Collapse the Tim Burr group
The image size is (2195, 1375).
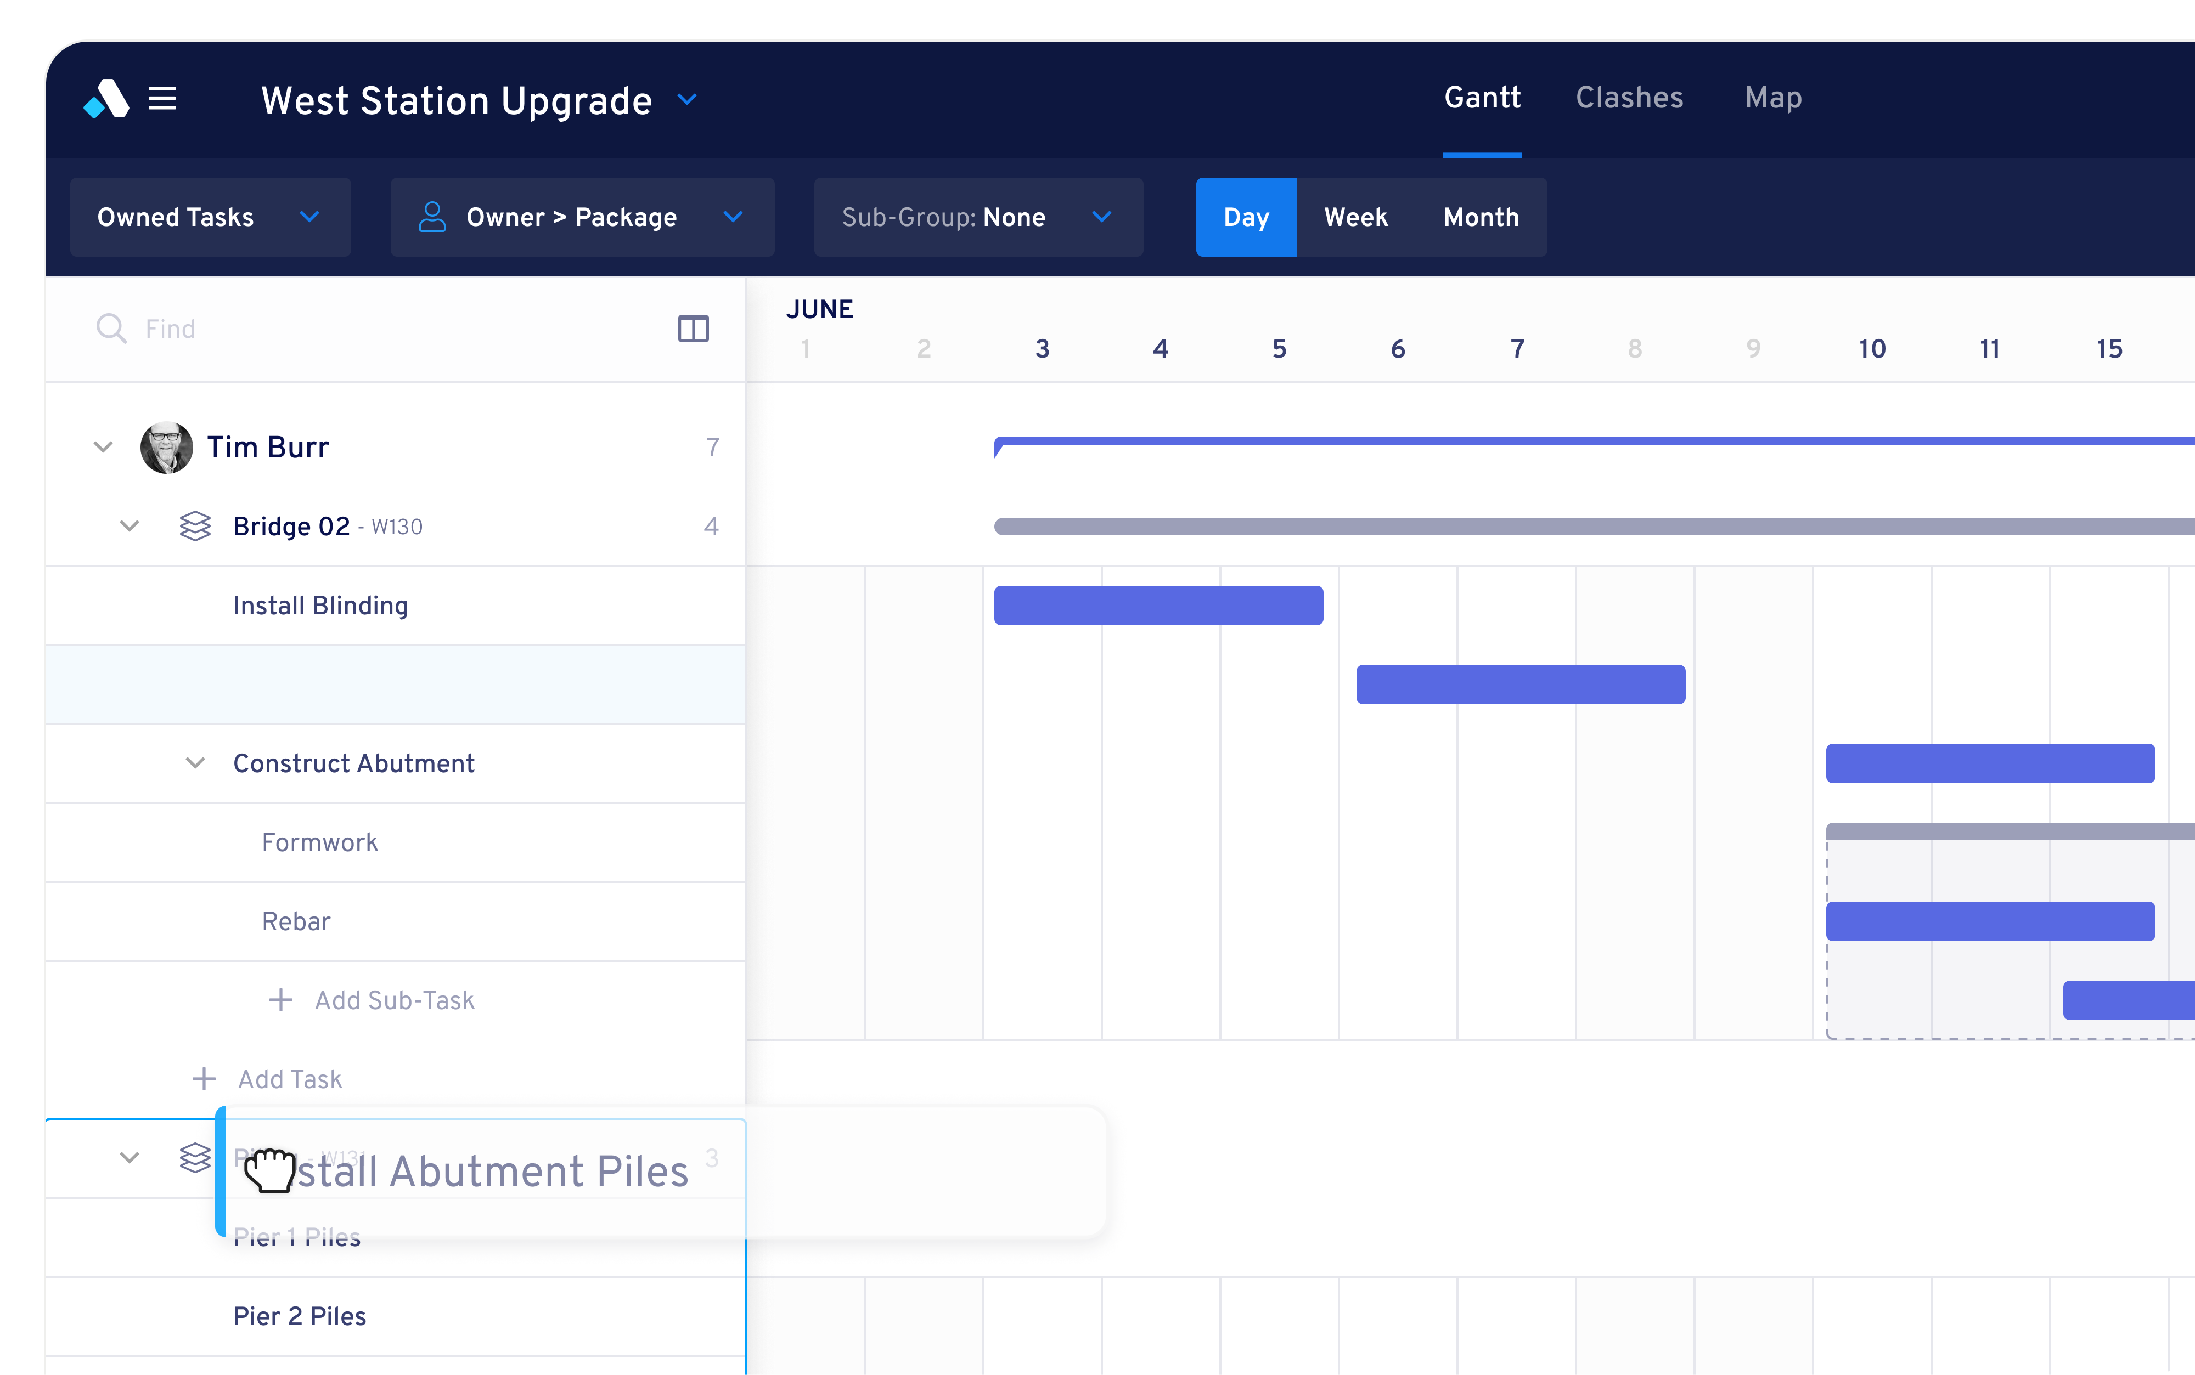coord(103,448)
